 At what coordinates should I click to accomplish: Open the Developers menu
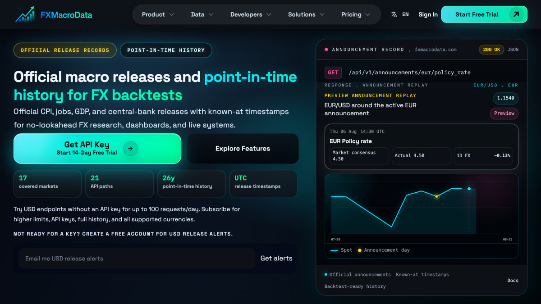(251, 14)
